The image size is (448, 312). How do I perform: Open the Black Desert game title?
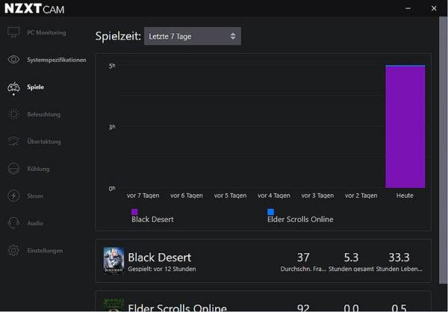click(x=160, y=258)
